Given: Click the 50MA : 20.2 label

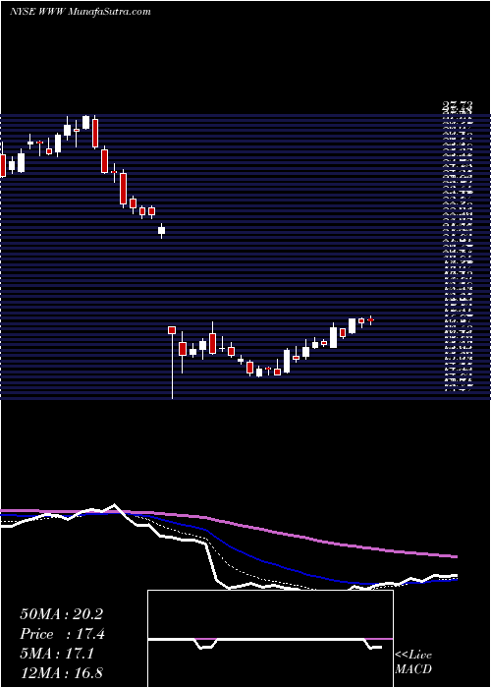Looking at the screenshot, I should pos(61,614).
